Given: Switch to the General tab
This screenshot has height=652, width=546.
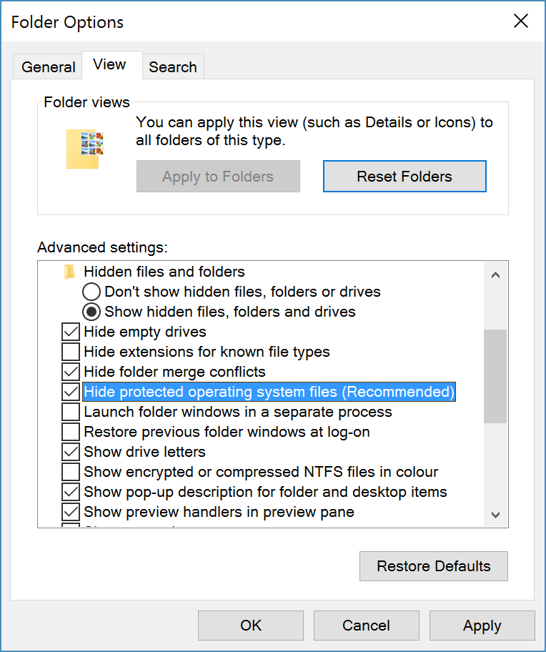Looking at the screenshot, I should pos(48,67).
